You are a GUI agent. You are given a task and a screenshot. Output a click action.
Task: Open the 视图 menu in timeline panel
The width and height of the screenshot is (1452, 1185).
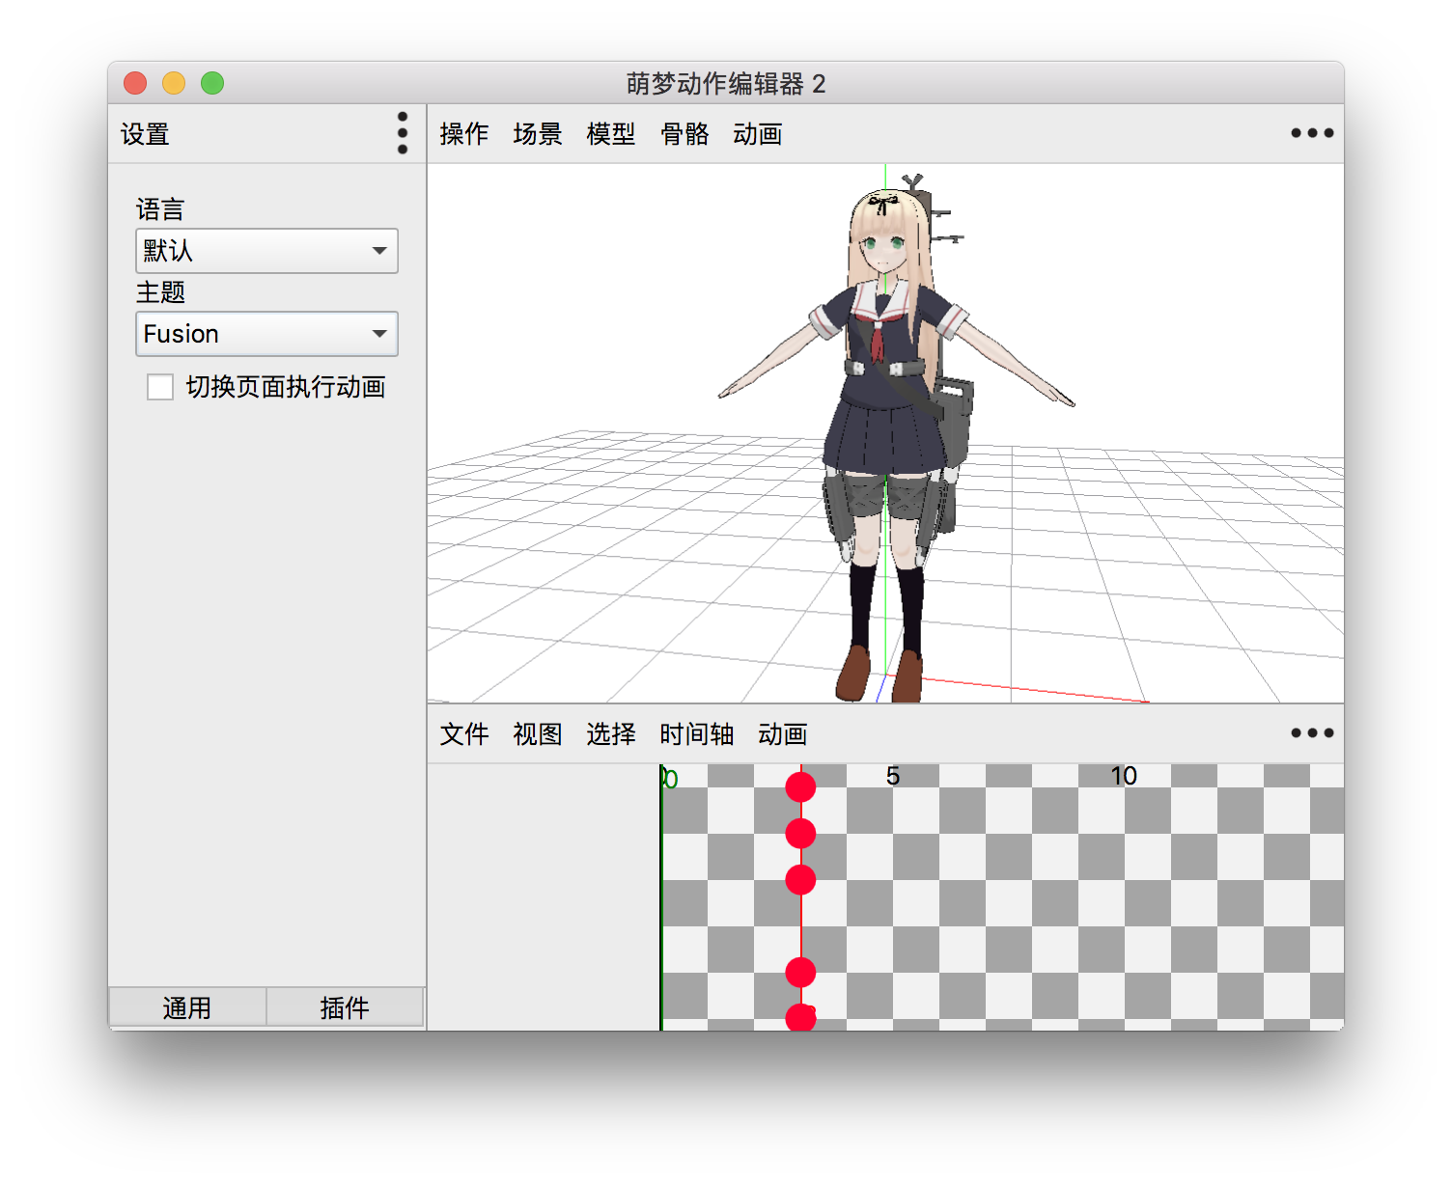[x=538, y=734]
